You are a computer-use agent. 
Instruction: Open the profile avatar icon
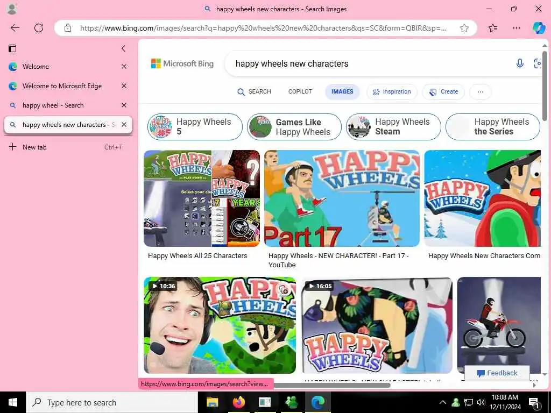(x=12, y=9)
